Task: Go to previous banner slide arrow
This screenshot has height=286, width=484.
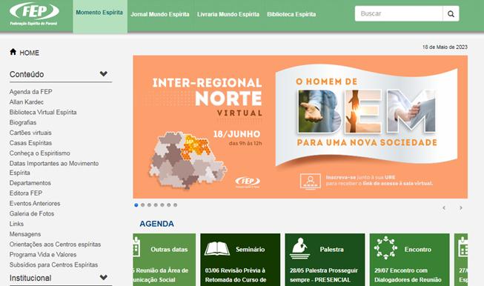Action: tap(444, 208)
